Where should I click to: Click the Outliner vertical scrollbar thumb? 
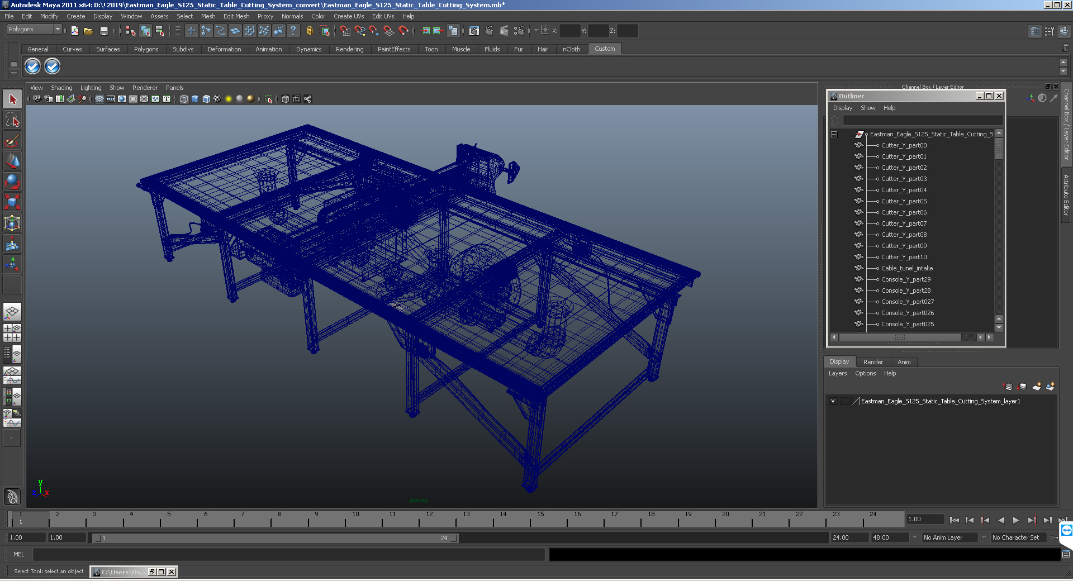[x=999, y=149]
